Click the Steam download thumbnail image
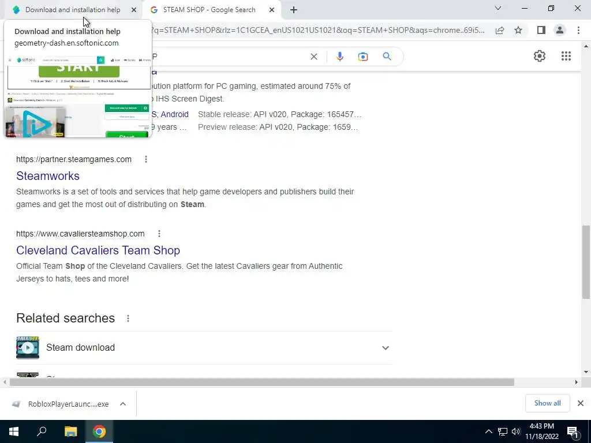Image resolution: width=591 pixels, height=443 pixels. point(28,348)
